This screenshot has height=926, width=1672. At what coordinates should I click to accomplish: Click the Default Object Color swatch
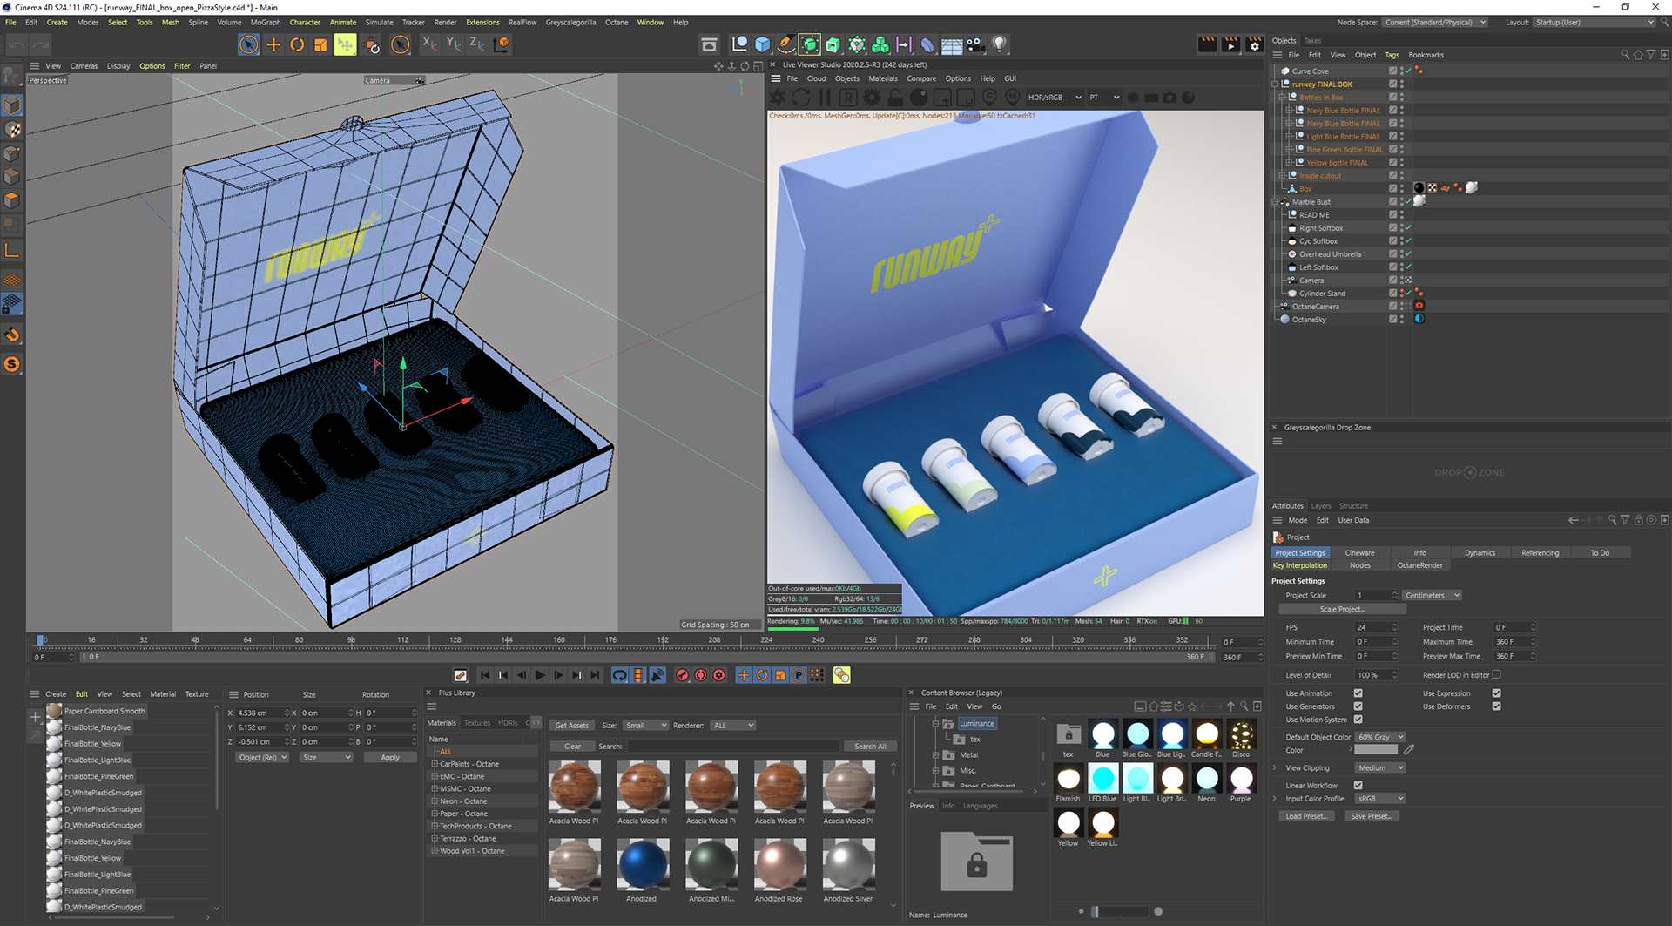tap(1376, 750)
